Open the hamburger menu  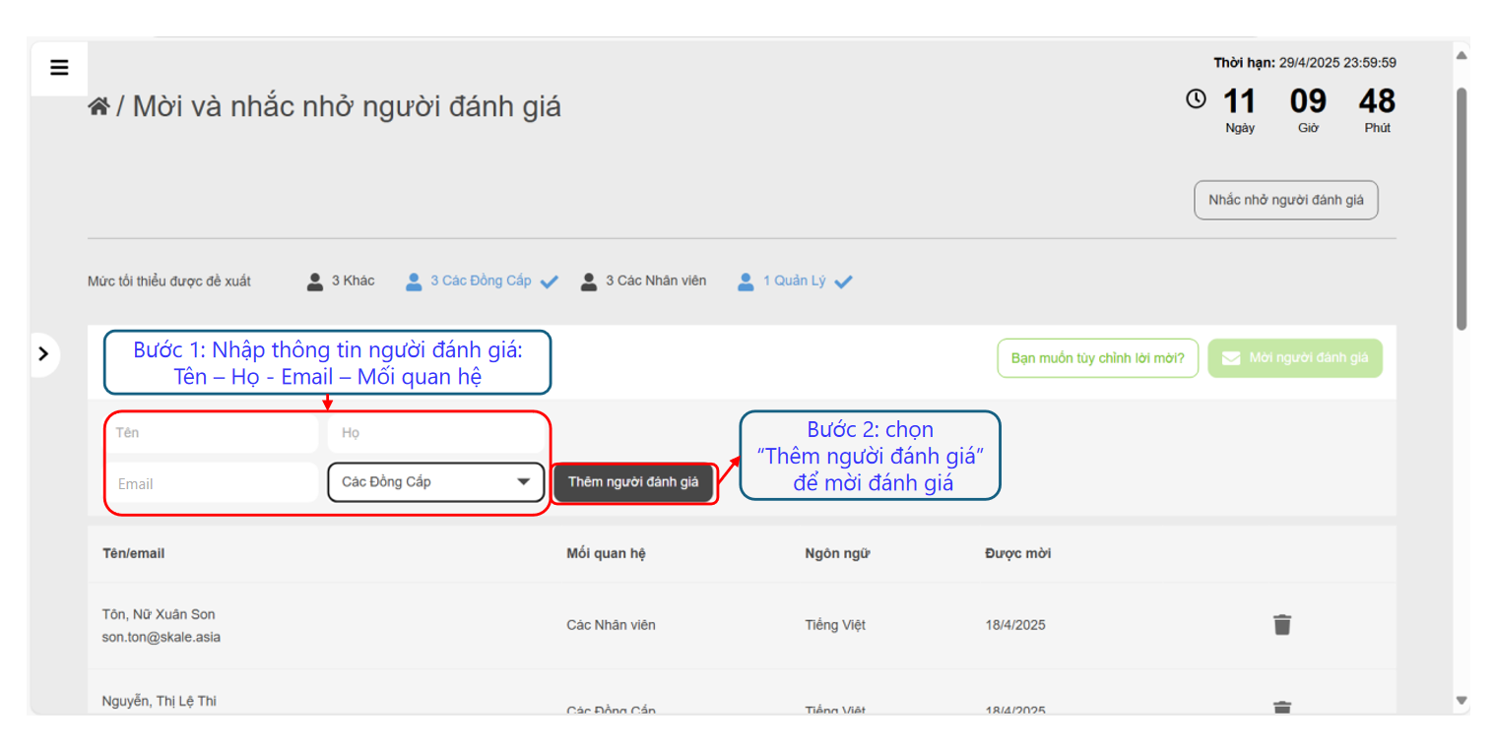tap(59, 68)
